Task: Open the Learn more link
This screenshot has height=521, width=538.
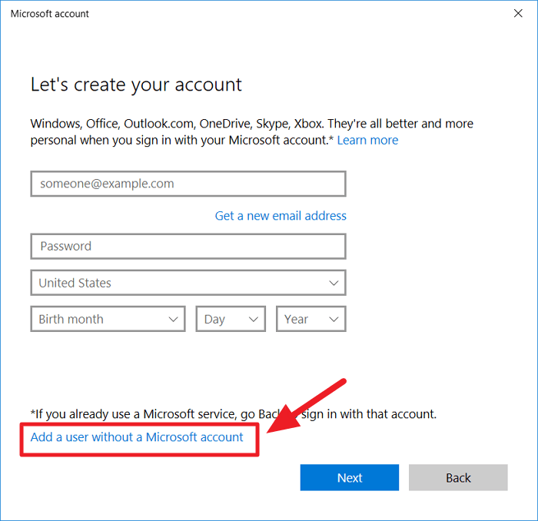Action: coord(367,141)
